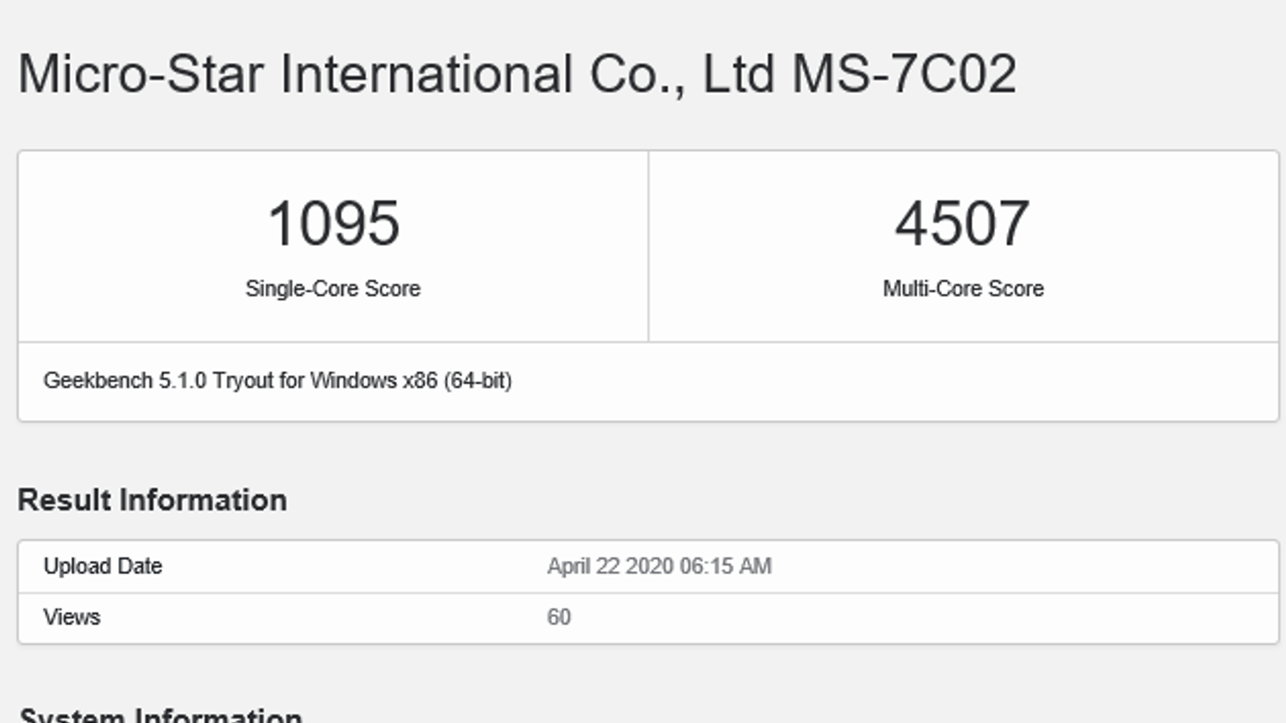Click the Upload Date label
The image size is (1286, 723).
pyautogui.click(x=103, y=566)
